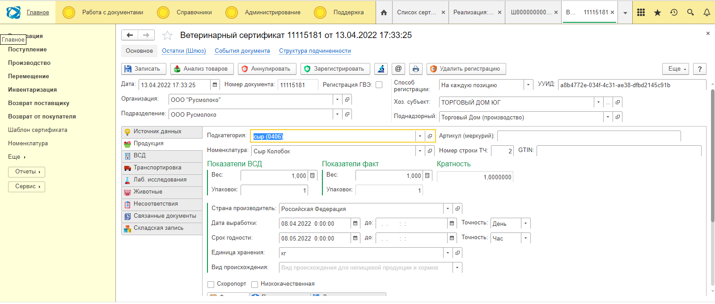Expand the Организация dropdown
Viewport: 715px width, 304px height.
[338, 100]
